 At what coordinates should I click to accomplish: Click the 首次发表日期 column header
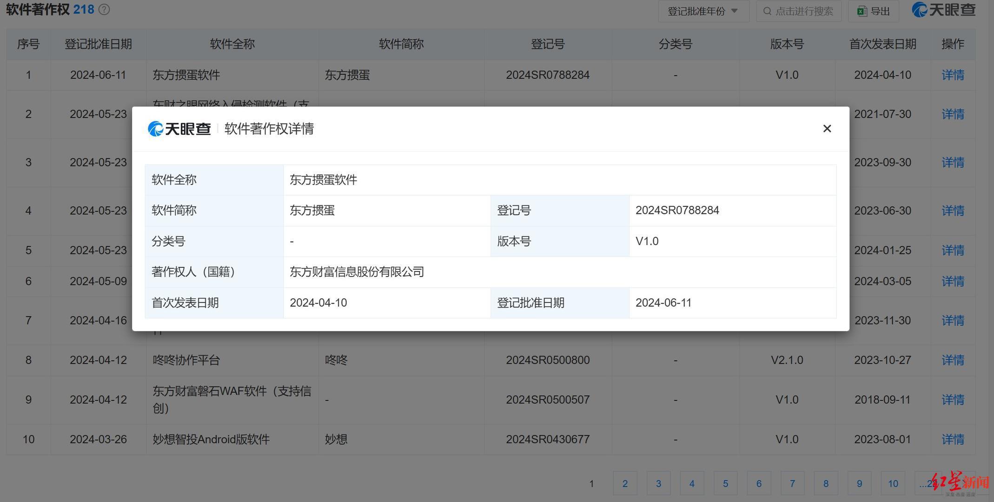pyautogui.click(x=882, y=44)
